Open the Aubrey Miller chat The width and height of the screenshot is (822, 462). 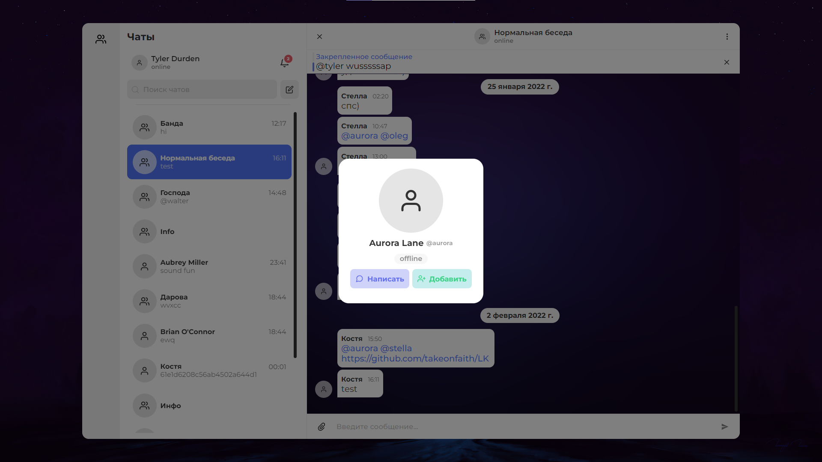tap(209, 266)
